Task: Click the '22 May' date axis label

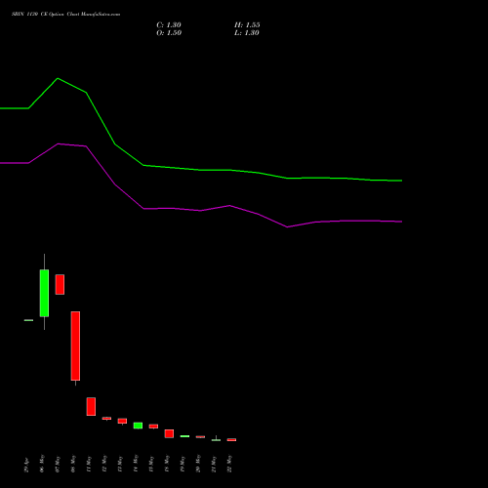Action: click(x=229, y=464)
